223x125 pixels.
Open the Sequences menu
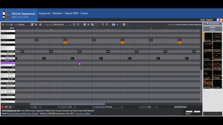pyautogui.click(x=45, y=13)
